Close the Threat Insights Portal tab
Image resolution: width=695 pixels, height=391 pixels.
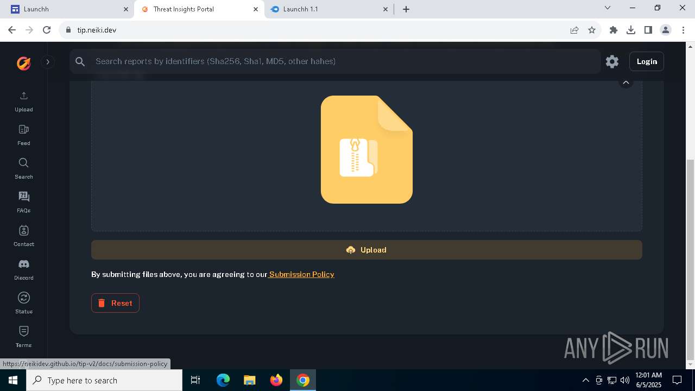coord(256,9)
